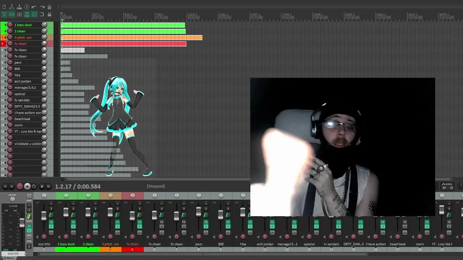Screen dimensions: 463x260
Task: Toggle master mono button
Action: 29,196
